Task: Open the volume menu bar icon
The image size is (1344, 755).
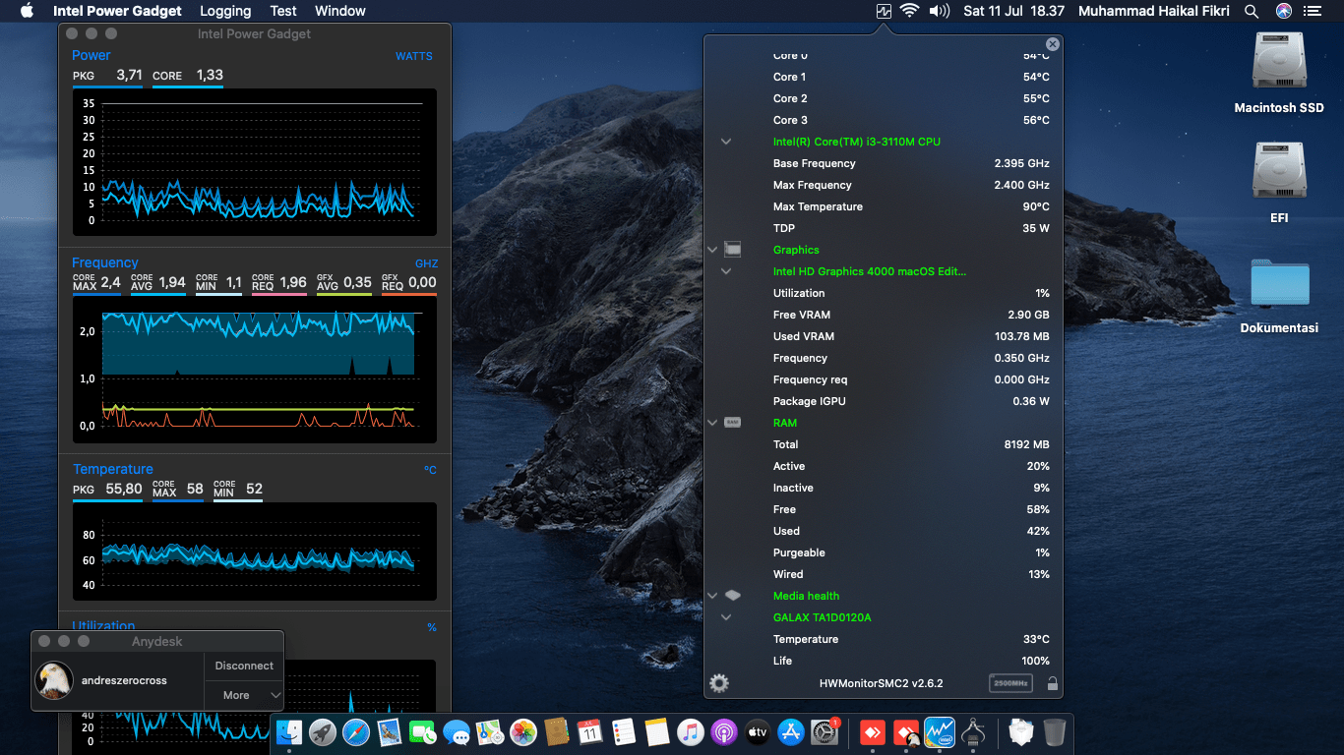Action: [940, 11]
